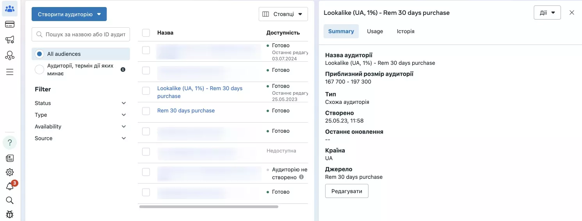Focus the audience name or ID search field
Viewport: 582px width, 221px height.
[81, 34]
